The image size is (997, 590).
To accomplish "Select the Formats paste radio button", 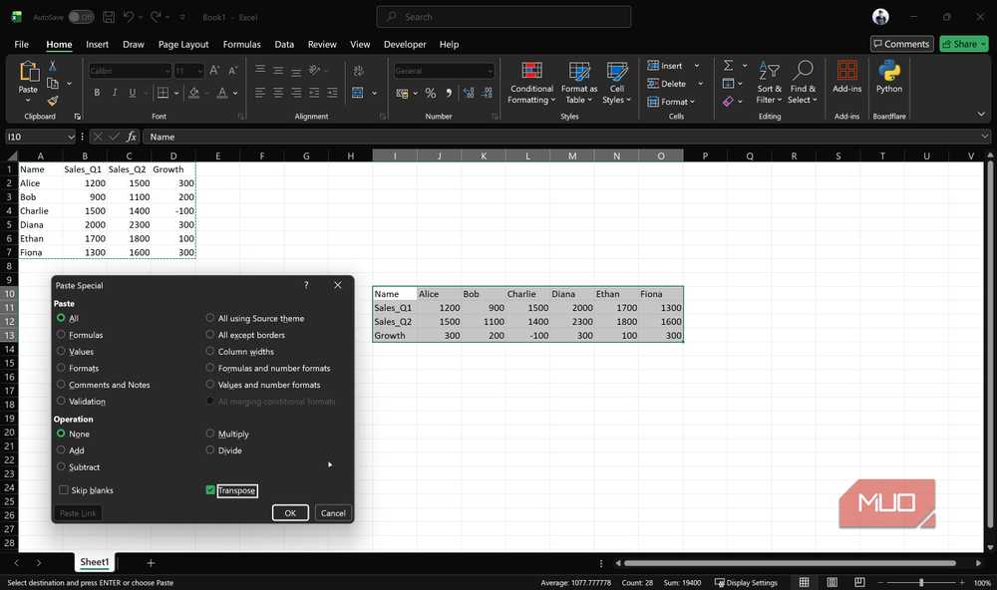I will [61, 368].
